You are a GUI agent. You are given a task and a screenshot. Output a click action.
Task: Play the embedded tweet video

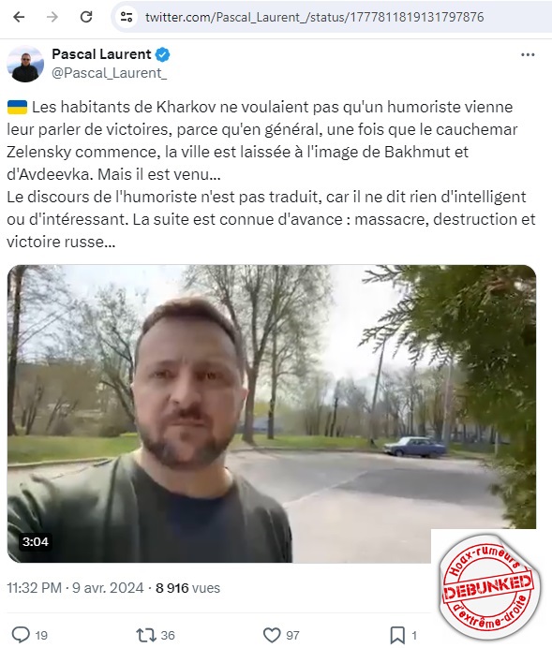click(x=272, y=413)
